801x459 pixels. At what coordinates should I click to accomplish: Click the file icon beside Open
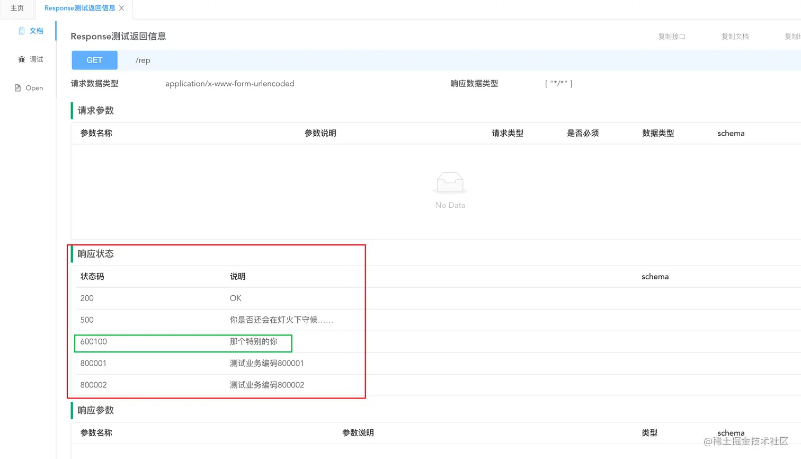(17, 88)
